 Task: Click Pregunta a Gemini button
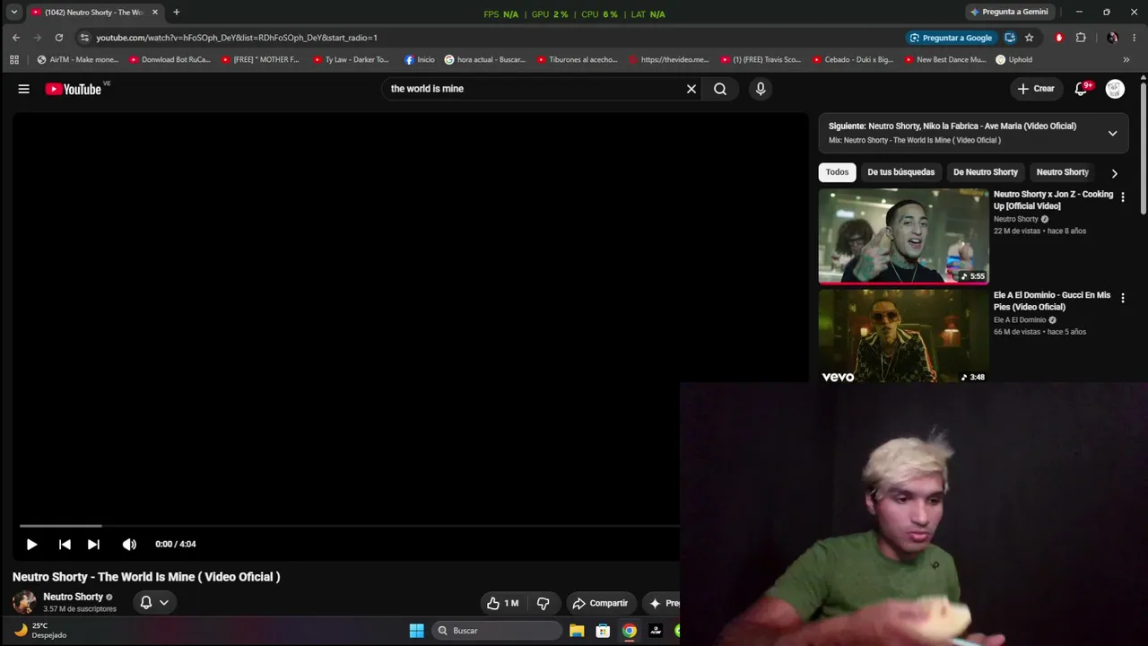pyautogui.click(x=1009, y=12)
